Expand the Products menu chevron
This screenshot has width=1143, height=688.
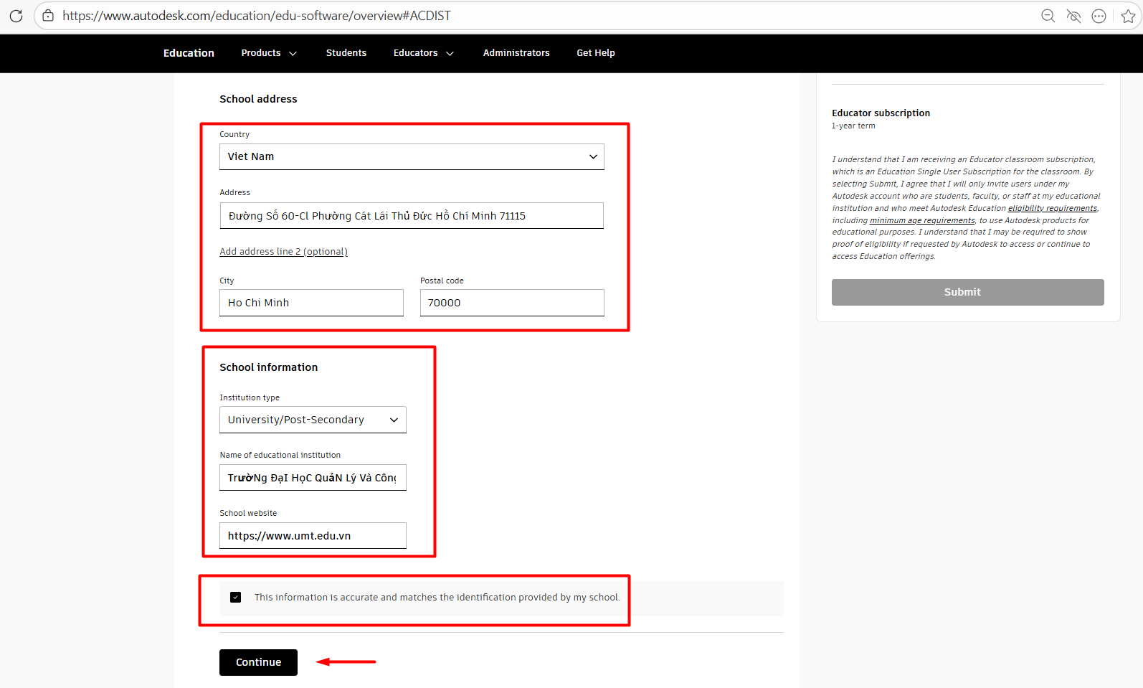(293, 53)
